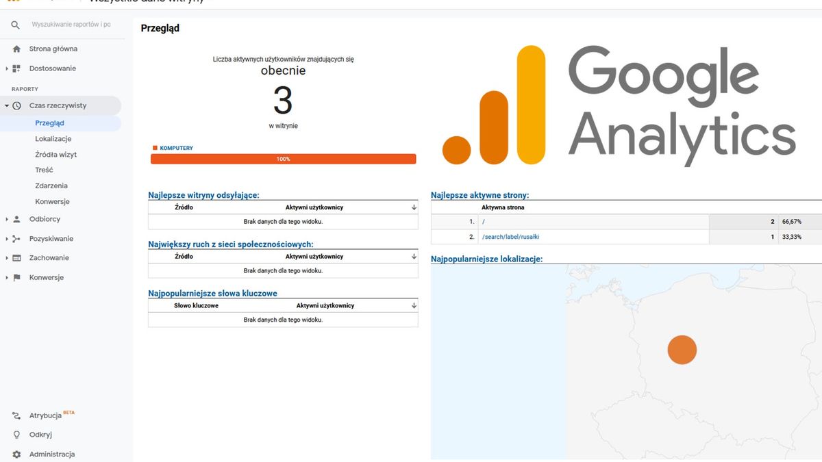This screenshot has height=462, width=822.
Task: Click the Źródło header in social traffic table
Action: 184,257
